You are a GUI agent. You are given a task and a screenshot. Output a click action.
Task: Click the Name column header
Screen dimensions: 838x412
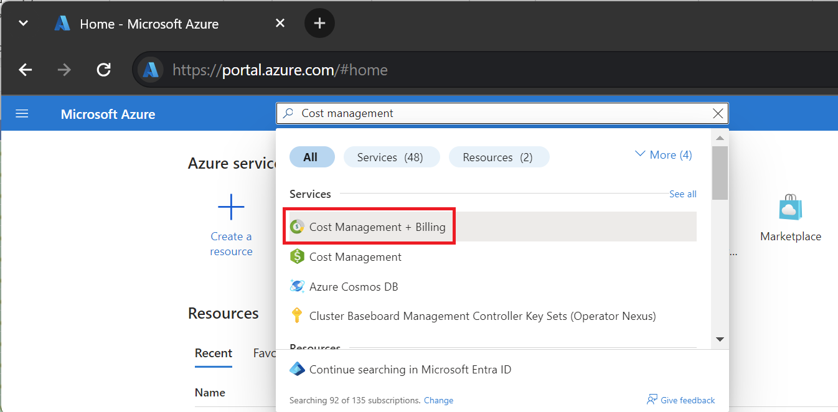(x=210, y=393)
